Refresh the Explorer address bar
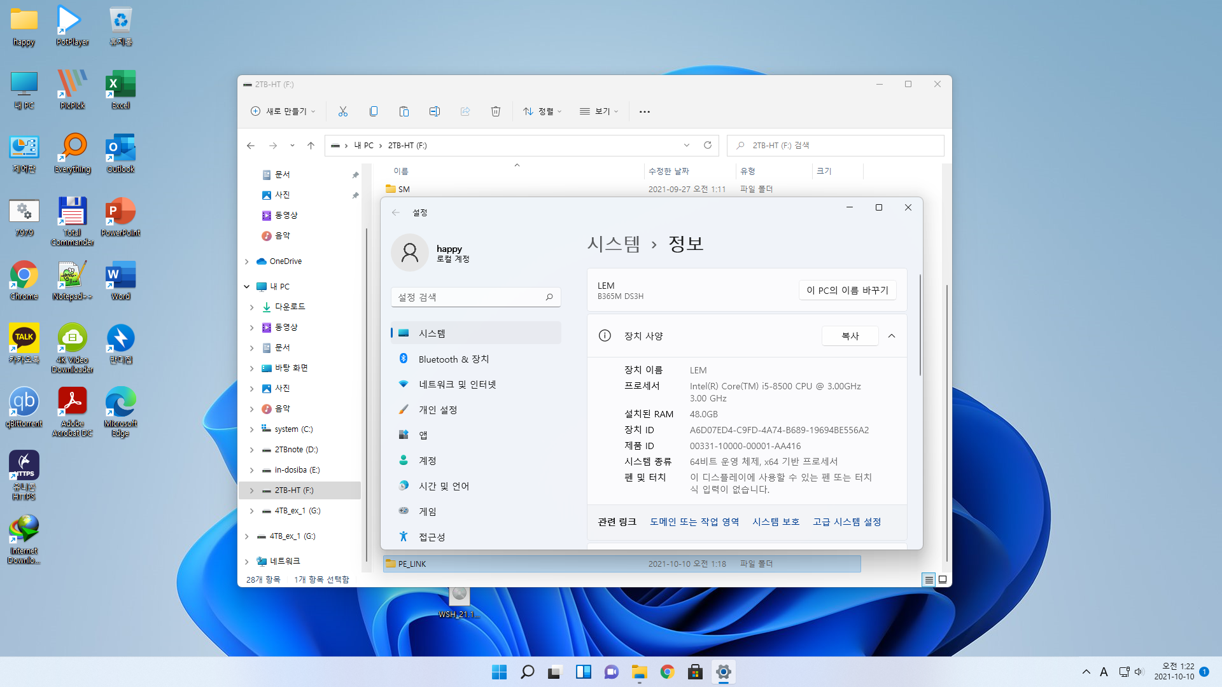 pos(708,145)
